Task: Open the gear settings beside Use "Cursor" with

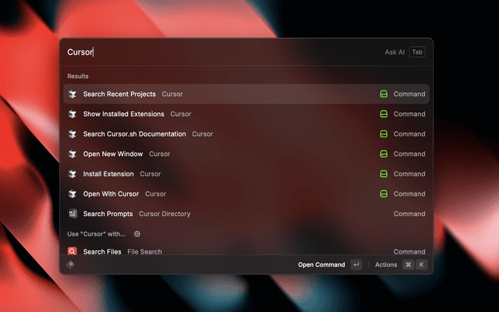Action: point(137,234)
